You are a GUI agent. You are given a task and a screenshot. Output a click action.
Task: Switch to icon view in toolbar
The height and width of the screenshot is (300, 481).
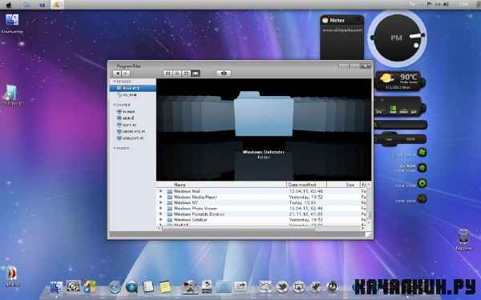[x=168, y=74]
